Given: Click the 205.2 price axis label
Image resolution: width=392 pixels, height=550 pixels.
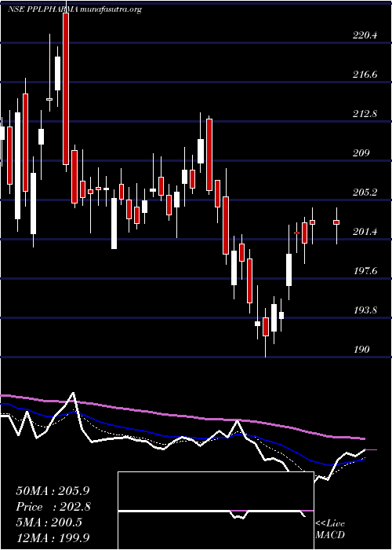Looking at the screenshot, I should [x=365, y=192].
